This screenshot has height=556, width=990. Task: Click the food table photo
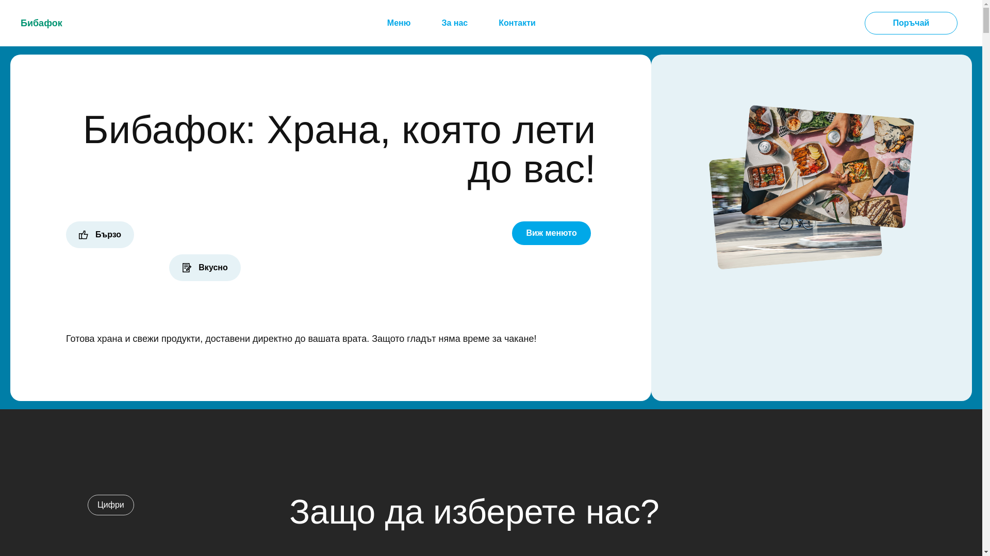(828, 165)
